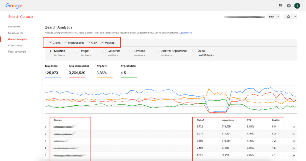The image size is (306, 161).
Task: Open Crawl Status in the sidebar
Action: click(15, 45)
